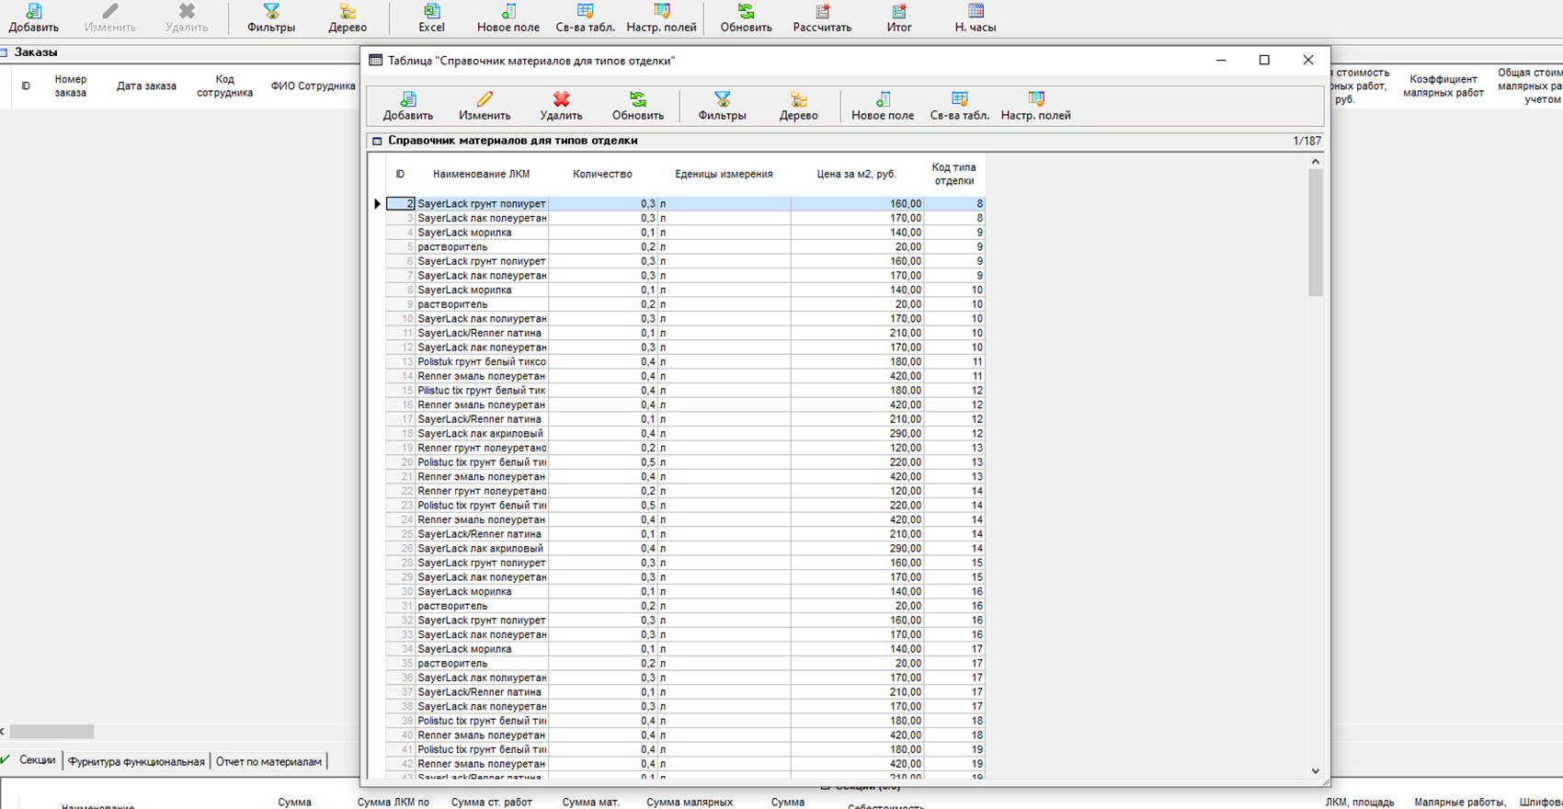This screenshot has height=809, width=1563.
Task: Sort by the ID column header in dialog
Action: pos(400,174)
